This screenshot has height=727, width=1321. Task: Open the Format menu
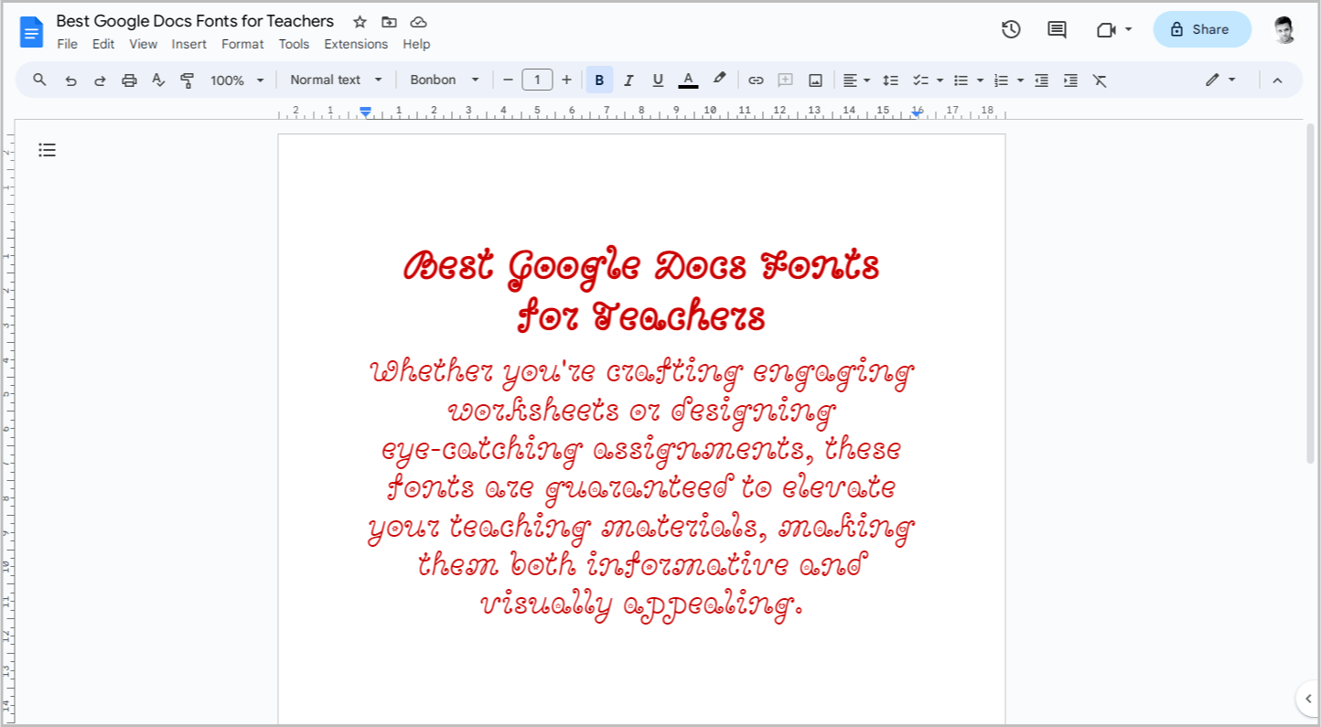click(242, 43)
